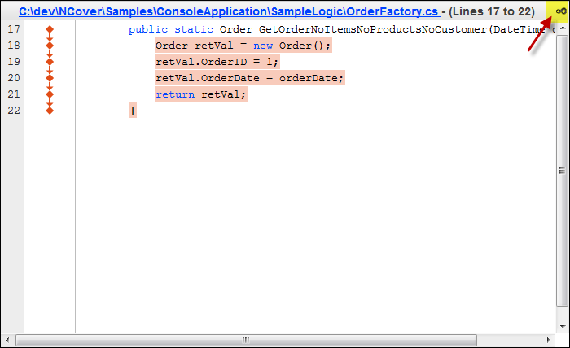570x348 pixels.
Task: Click the coverage diamond marker on line 21
Action: (x=50, y=94)
